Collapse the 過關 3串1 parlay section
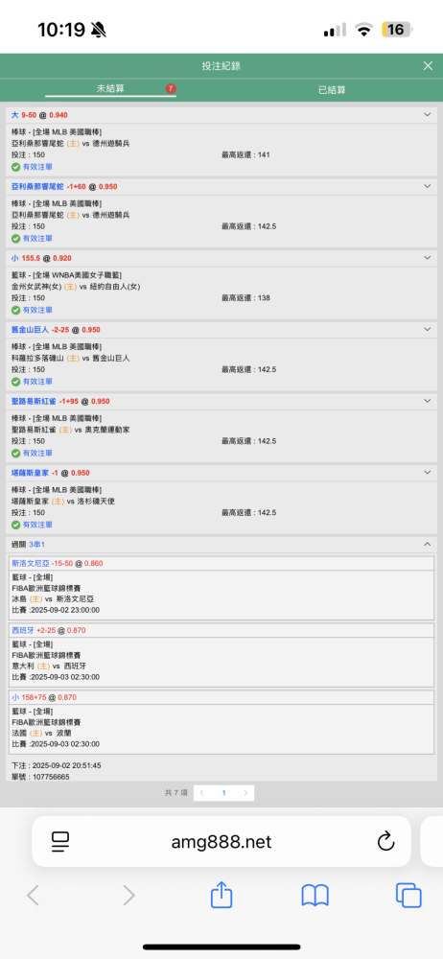 [427, 544]
